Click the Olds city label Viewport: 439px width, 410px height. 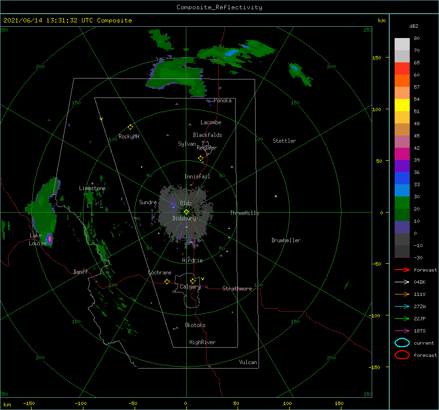tap(186, 203)
